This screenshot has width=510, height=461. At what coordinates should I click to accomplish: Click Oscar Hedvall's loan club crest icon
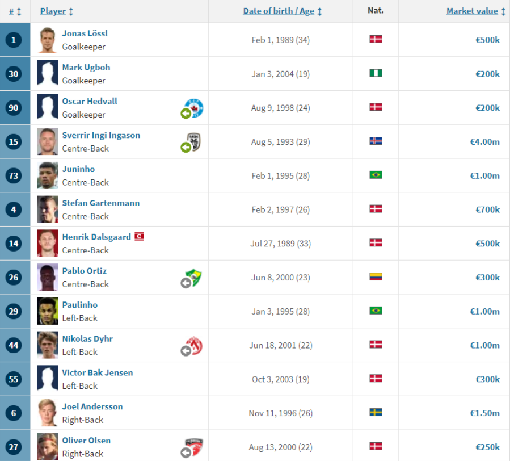[195, 107]
